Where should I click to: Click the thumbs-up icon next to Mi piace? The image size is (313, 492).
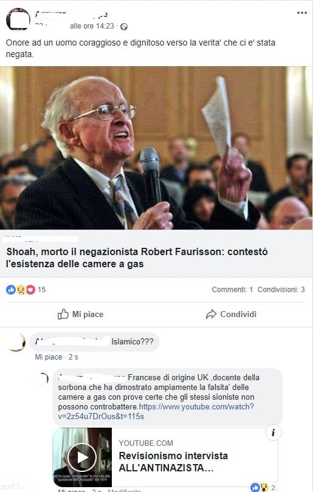pyautogui.click(x=63, y=314)
